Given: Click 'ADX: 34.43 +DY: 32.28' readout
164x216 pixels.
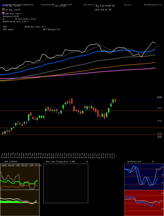Looking at the screenshot, I should (15, 166).
